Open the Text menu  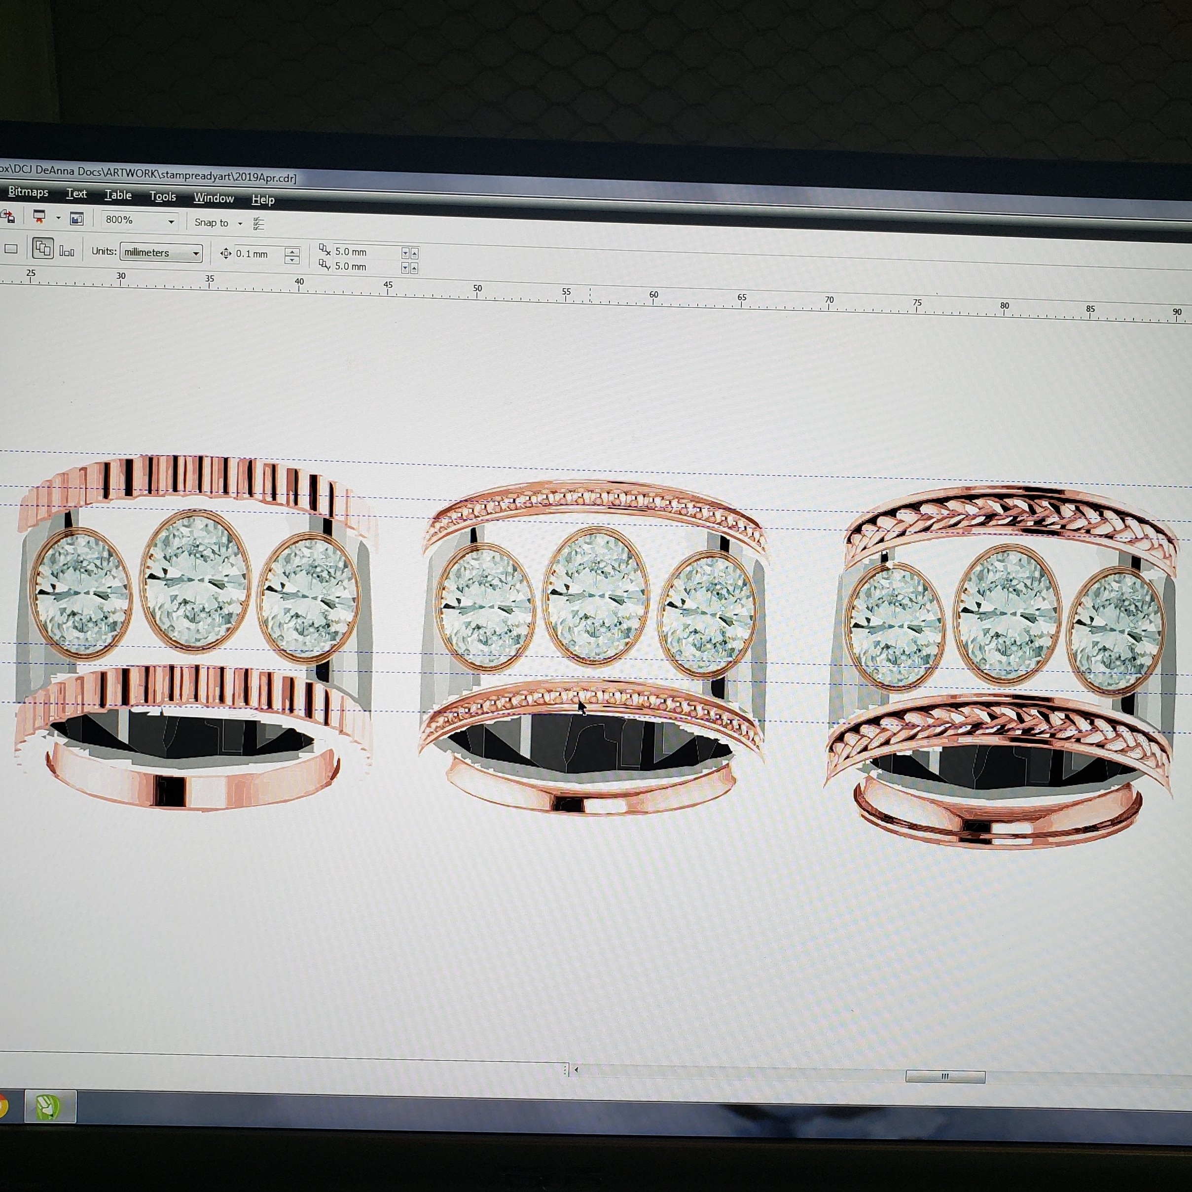click(x=76, y=194)
